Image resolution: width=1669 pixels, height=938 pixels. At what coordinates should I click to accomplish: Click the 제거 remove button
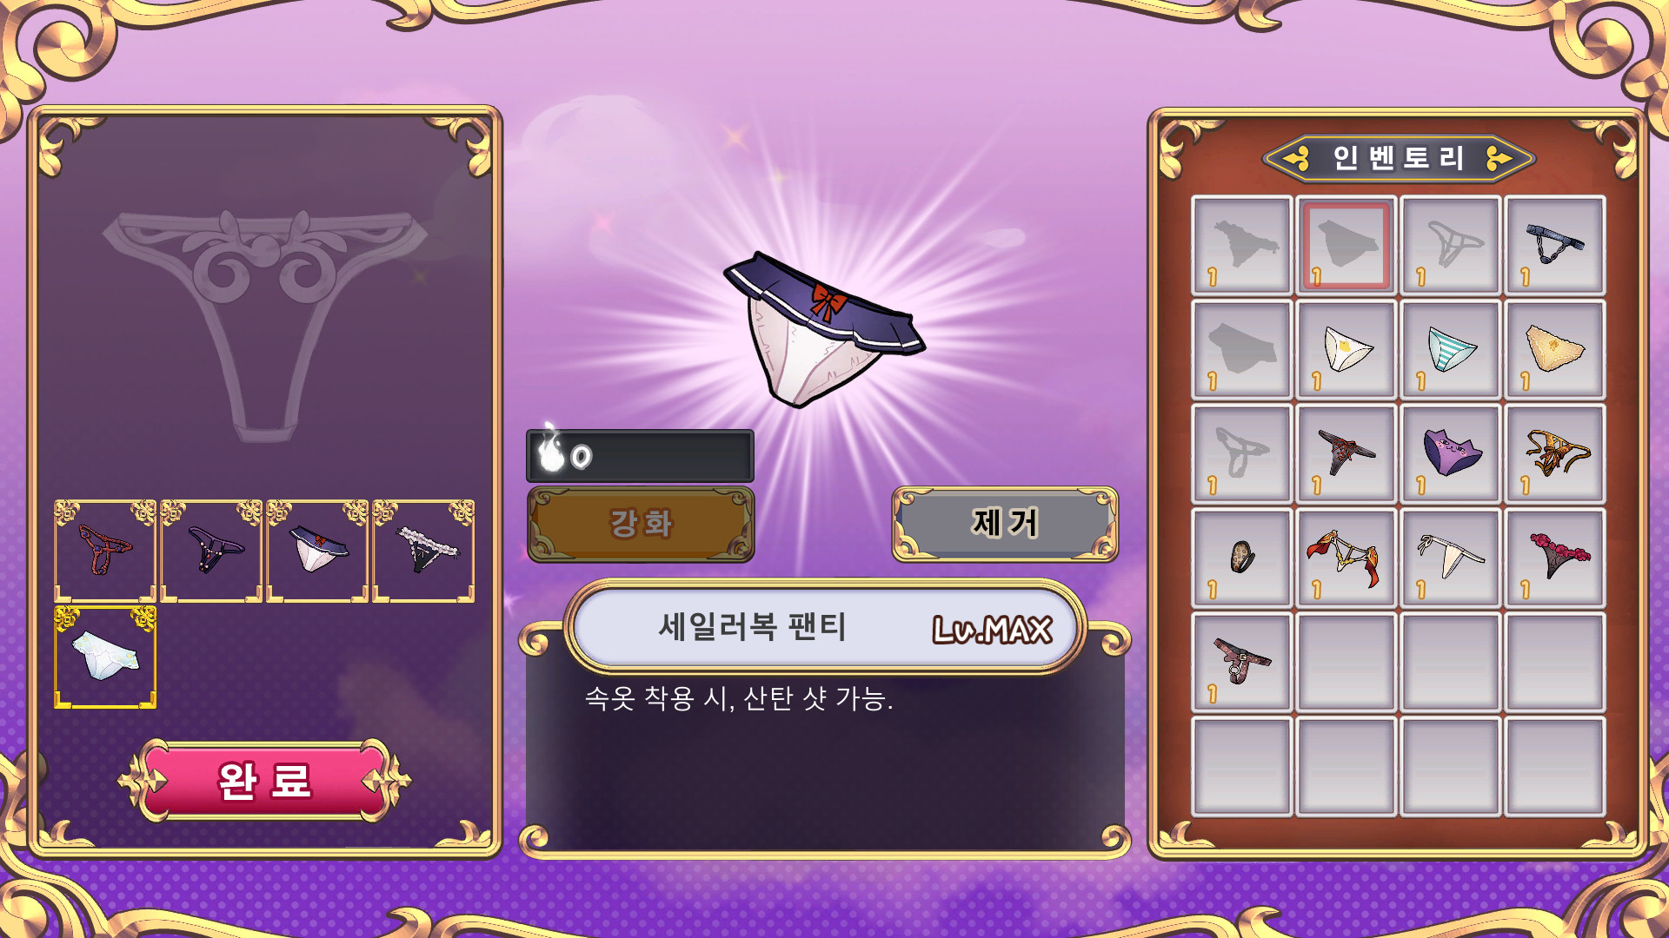pyautogui.click(x=1005, y=524)
